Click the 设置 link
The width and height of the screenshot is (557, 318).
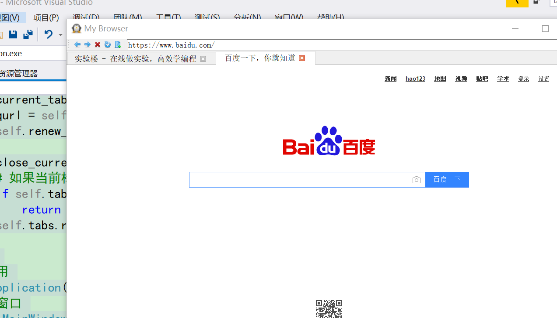pyautogui.click(x=544, y=79)
